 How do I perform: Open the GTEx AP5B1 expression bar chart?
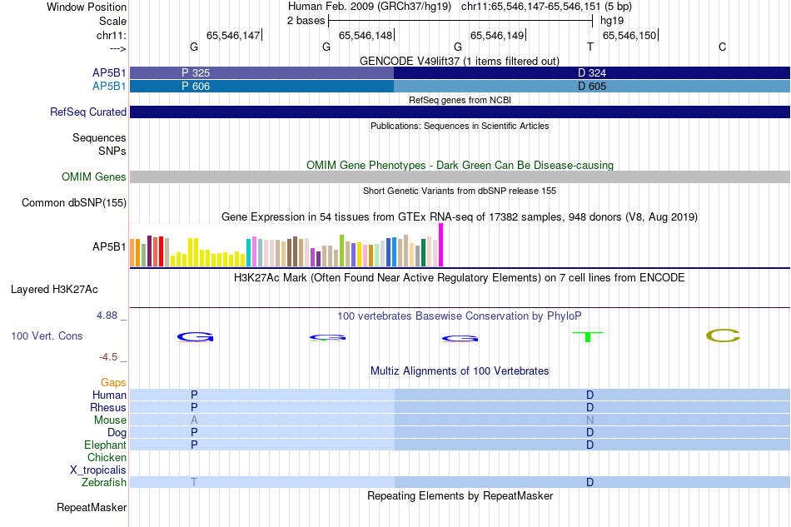[286, 245]
